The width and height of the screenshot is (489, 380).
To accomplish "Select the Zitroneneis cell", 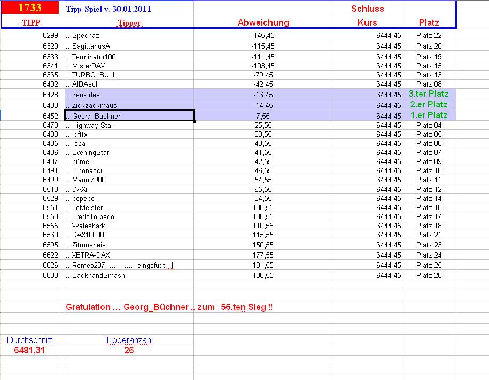I will point(129,245).
